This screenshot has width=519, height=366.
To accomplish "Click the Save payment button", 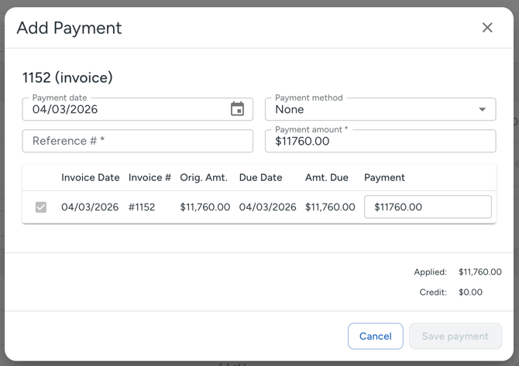I will [x=455, y=337].
